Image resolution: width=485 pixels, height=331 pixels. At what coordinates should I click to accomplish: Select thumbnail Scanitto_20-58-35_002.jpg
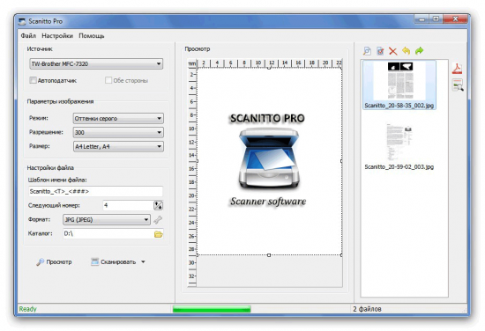(399, 85)
